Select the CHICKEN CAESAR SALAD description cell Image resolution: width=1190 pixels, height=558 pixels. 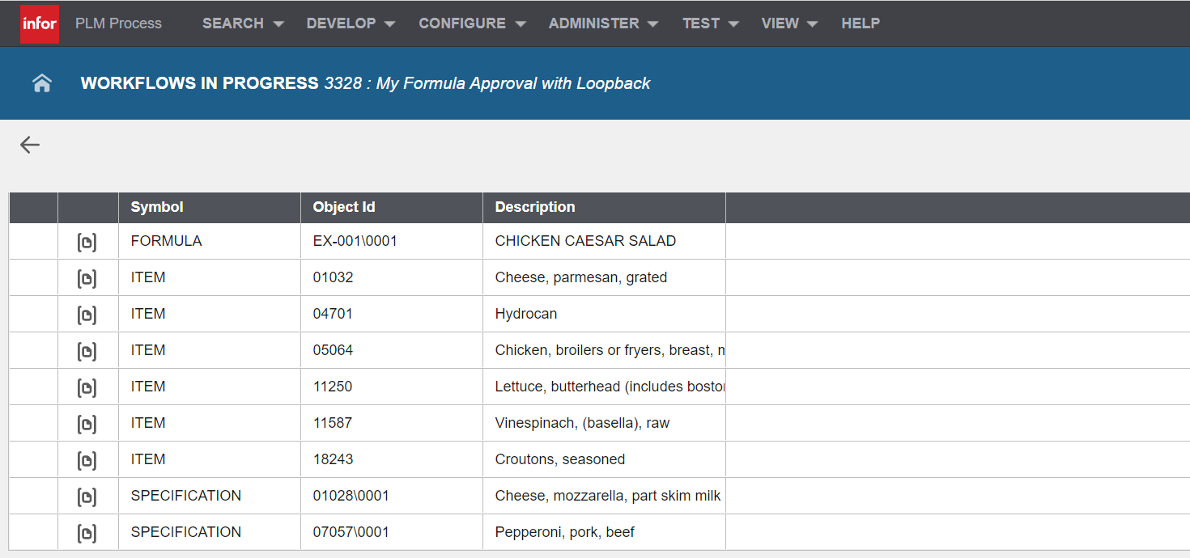pyautogui.click(x=585, y=241)
